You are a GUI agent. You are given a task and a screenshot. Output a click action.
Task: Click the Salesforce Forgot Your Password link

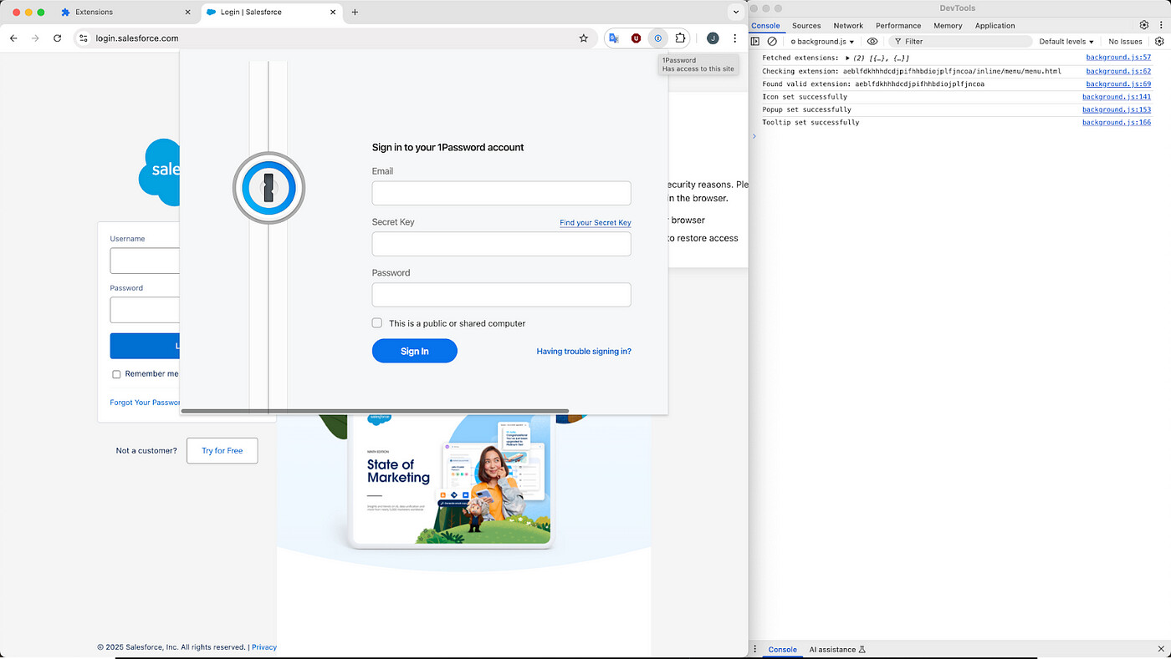tap(146, 403)
